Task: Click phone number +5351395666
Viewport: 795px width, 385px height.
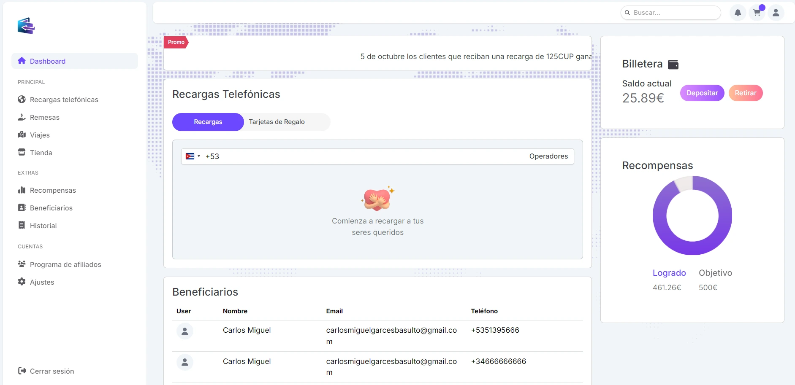Action: tap(495, 330)
